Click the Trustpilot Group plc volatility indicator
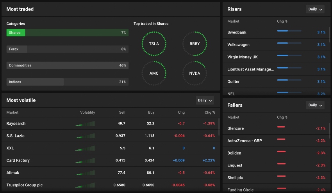Image resolution: width=332 pixels, height=193 pixels. coord(85,185)
